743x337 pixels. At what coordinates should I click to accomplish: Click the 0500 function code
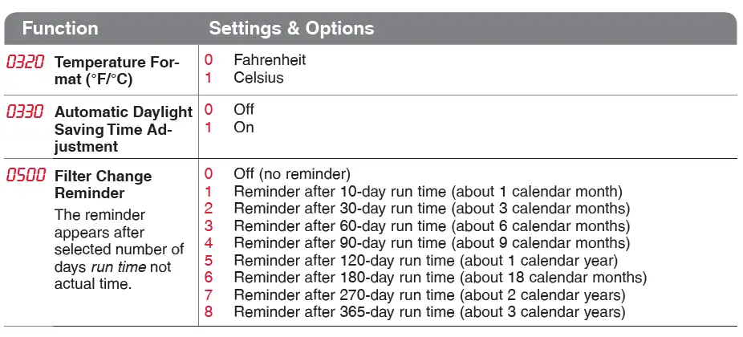[26, 176]
